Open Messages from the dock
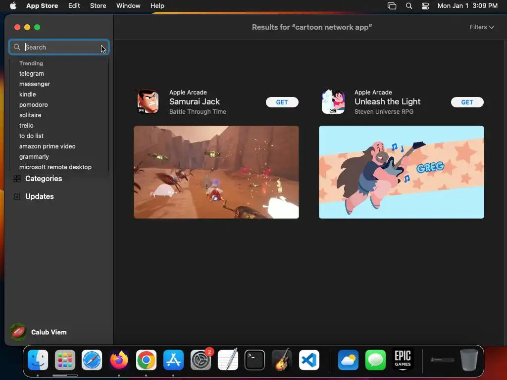Screen dimensions: 507x380 coord(375,360)
